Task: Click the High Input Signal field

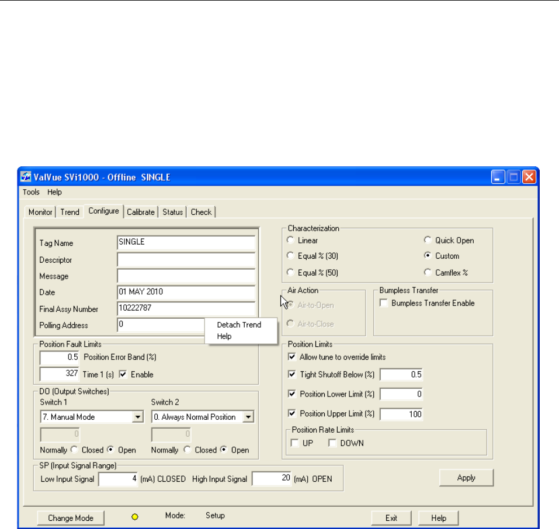Action: pyautogui.click(x=272, y=478)
